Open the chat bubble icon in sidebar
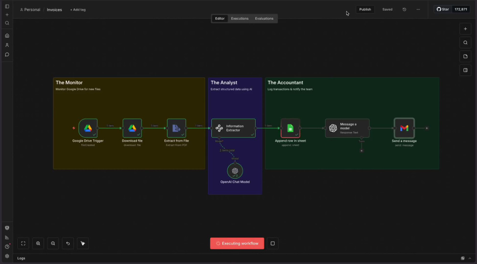The image size is (477, 264). pos(7,55)
